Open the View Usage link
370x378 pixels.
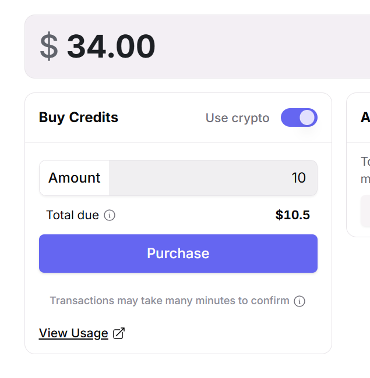(x=73, y=333)
